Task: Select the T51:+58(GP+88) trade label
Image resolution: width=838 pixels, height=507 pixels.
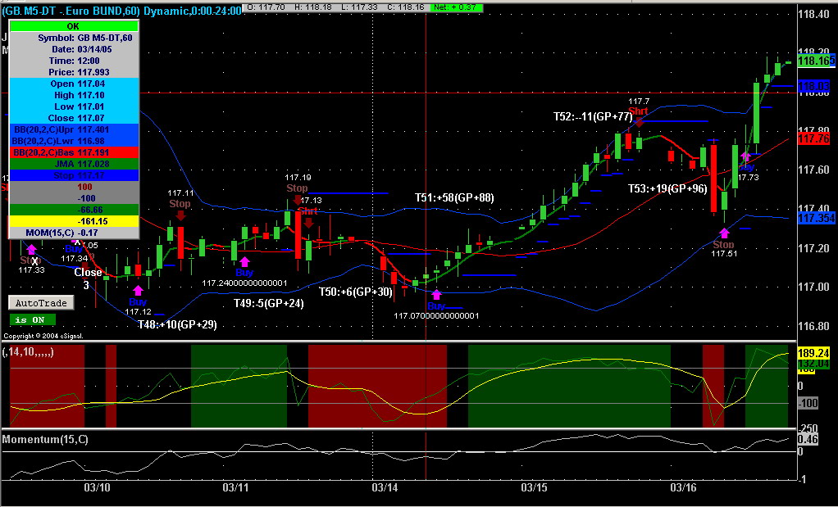Action: tap(454, 198)
